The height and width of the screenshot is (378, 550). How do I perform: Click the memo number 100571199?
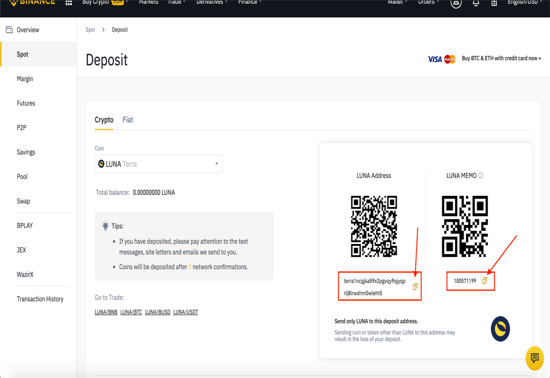(465, 281)
